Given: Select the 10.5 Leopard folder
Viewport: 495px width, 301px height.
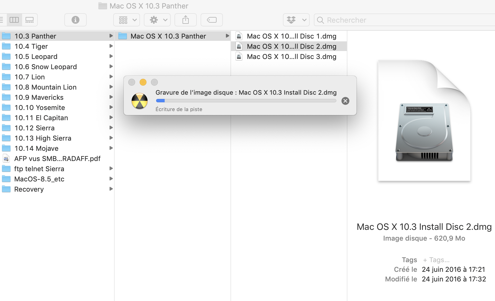Looking at the screenshot, I should pyautogui.click(x=57, y=56).
